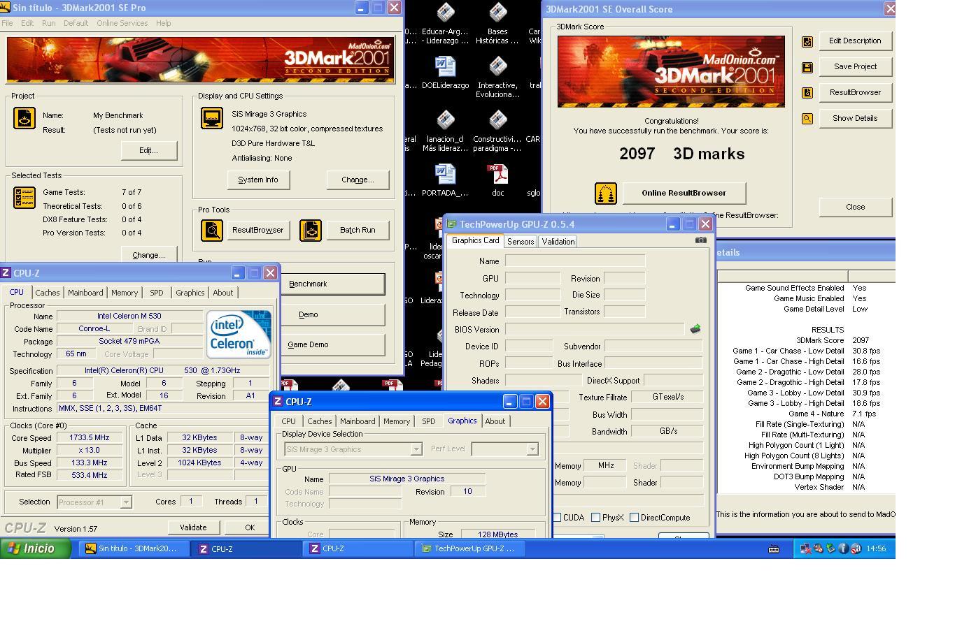Viewport: 955px width, 619px height.
Task: Open the File menu in 3DMark
Action: tap(8, 23)
